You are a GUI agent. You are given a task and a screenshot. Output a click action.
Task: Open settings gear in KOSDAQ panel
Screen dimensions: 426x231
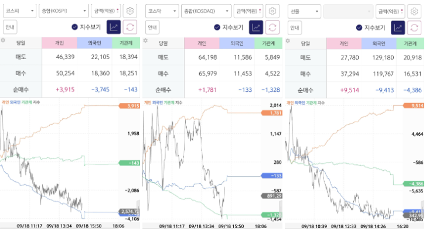[x=272, y=11]
